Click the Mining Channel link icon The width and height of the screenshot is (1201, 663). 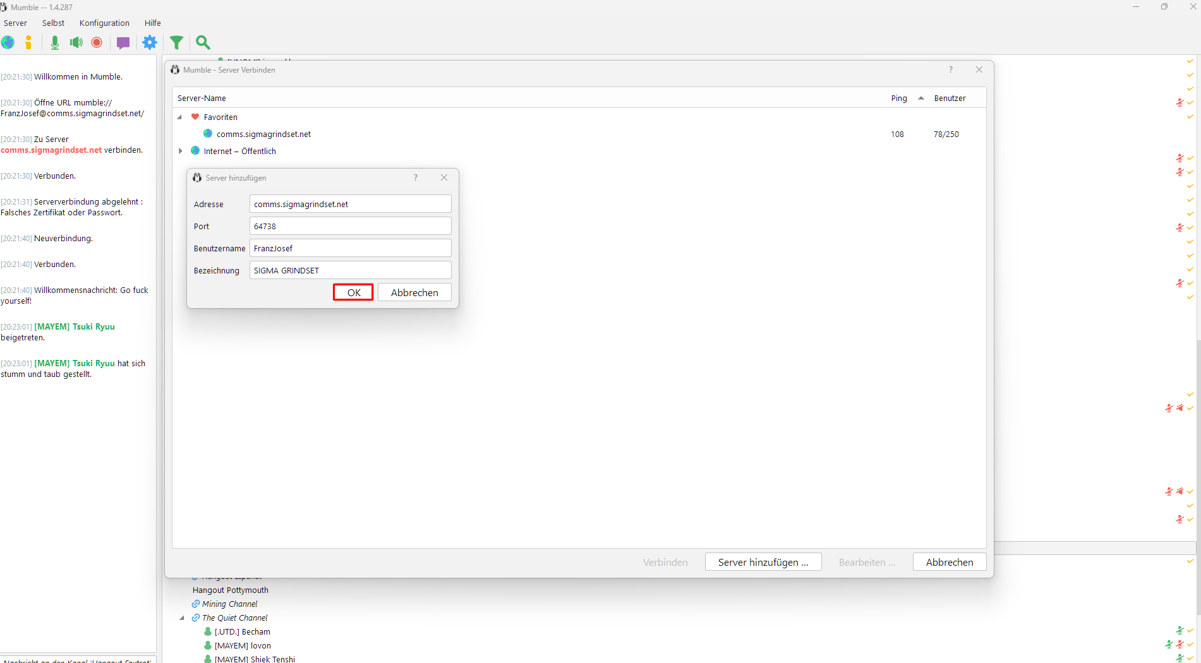coord(196,604)
